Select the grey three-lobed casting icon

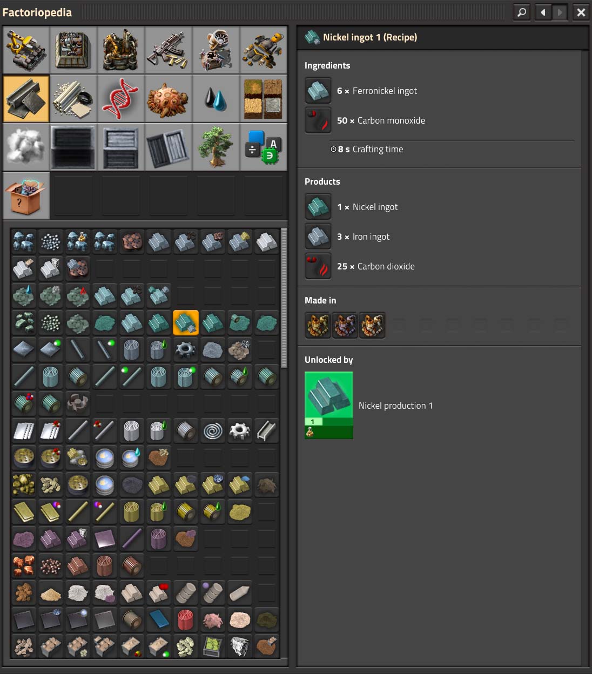tap(78, 403)
